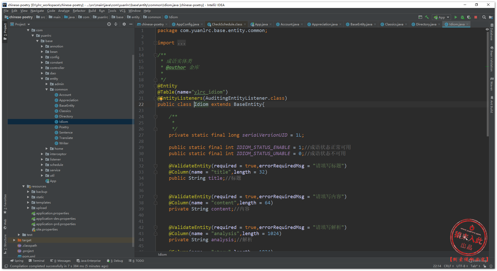497x271 pixels.
Task: Expand the controller folder
Action: point(42,68)
